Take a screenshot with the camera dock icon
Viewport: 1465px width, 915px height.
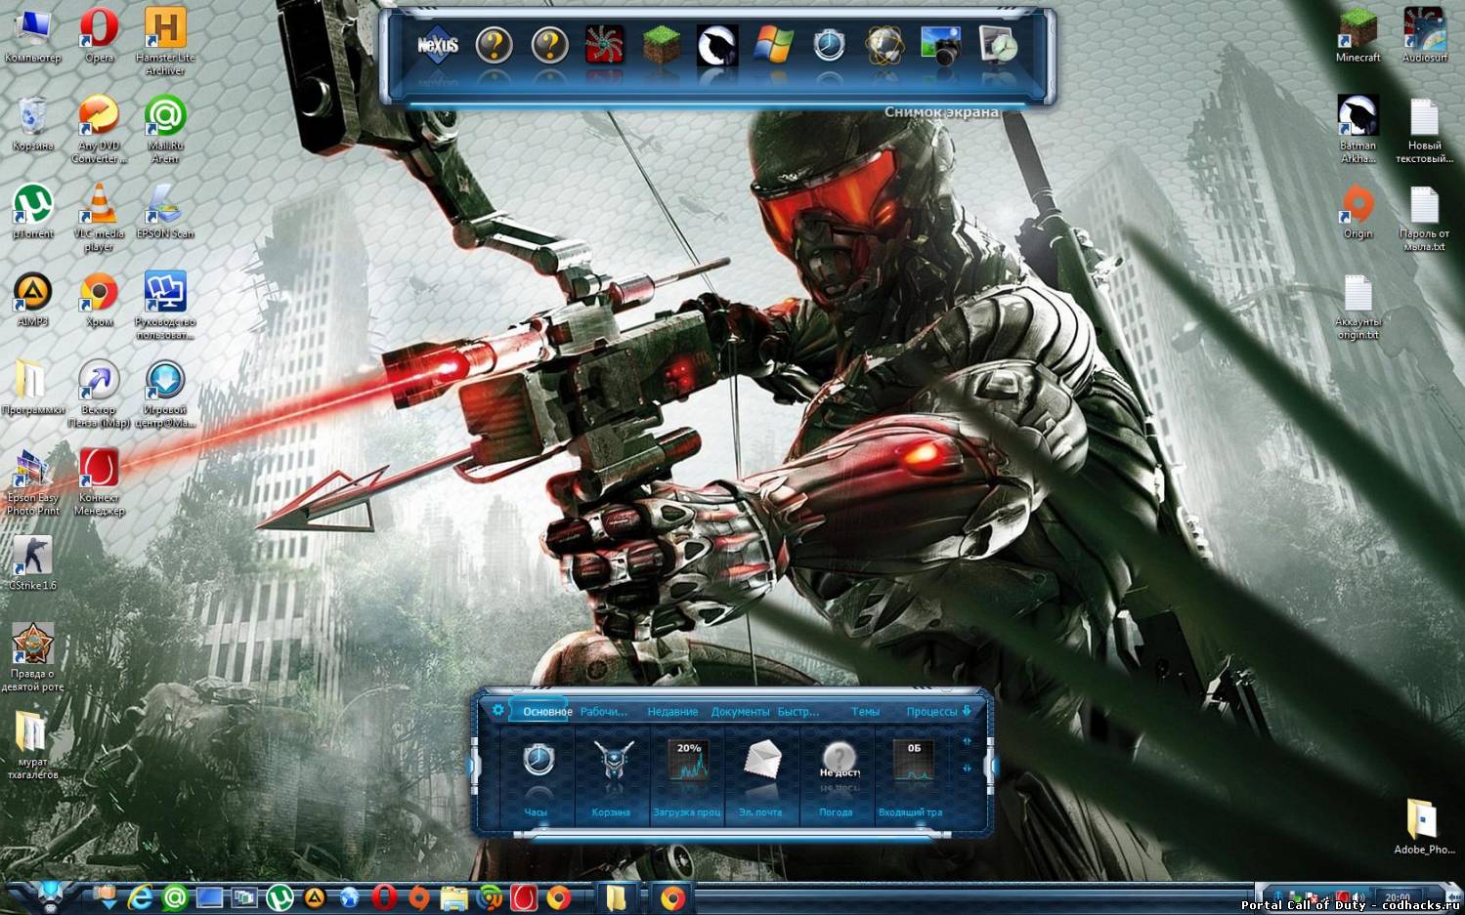(x=941, y=45)
